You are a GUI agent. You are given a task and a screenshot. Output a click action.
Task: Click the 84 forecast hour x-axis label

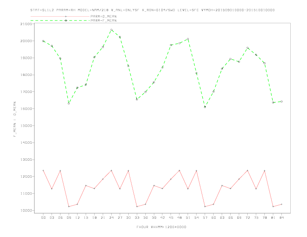pyautogui.click(x=281, y=218)
